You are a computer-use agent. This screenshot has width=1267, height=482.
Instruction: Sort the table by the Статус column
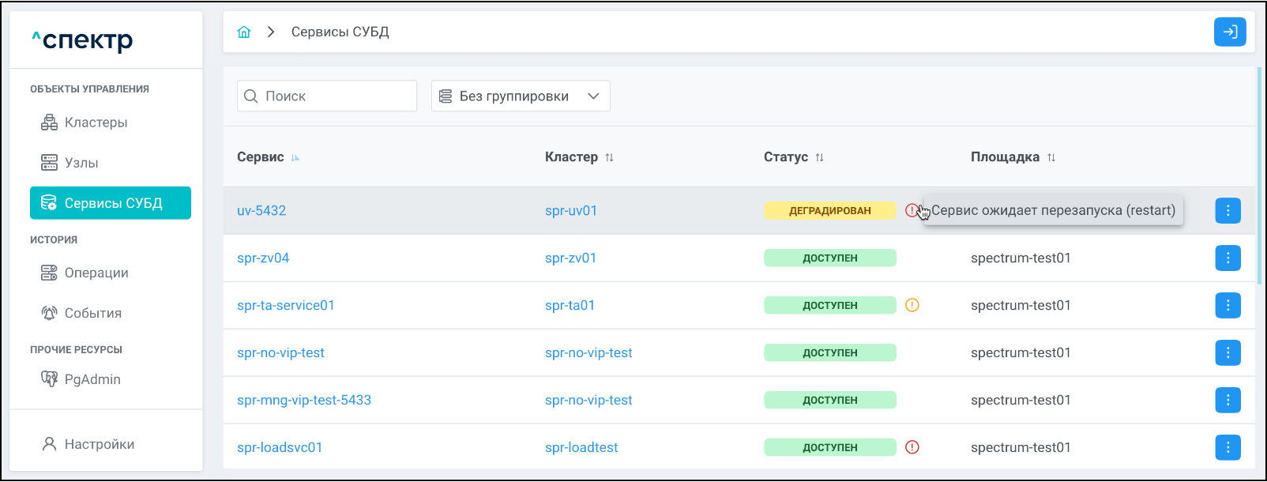click(819, 158)
